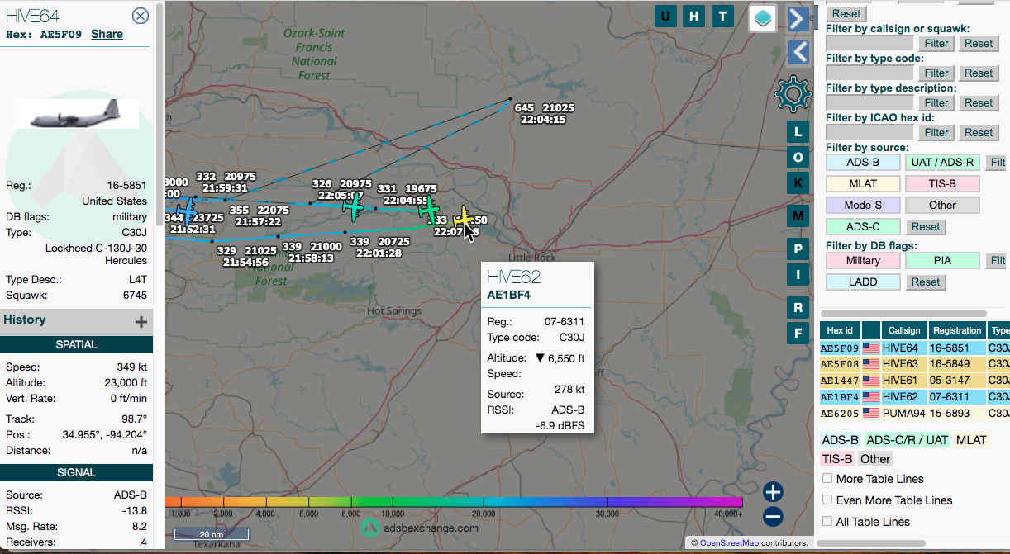The height and width of the screenshot is (554, 1010).
Task: Click the horizontal scrollbar above the aircraft table
Action: pyautogui.click(x=903, y=313)
